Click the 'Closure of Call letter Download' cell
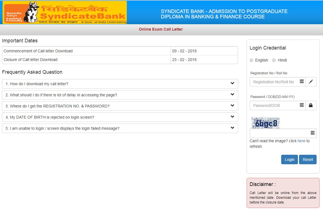 (86, 60)
